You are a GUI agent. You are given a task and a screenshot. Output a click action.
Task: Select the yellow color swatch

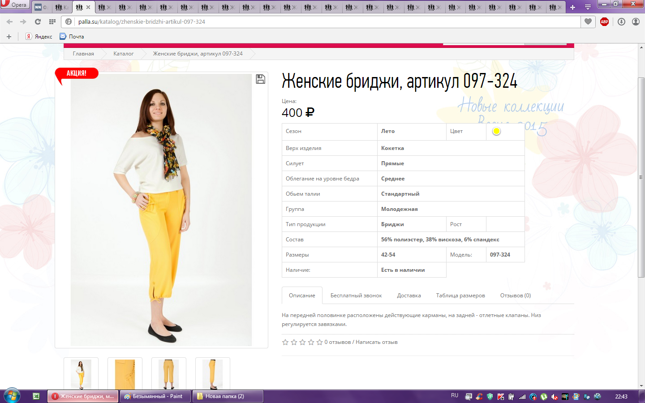496,131
